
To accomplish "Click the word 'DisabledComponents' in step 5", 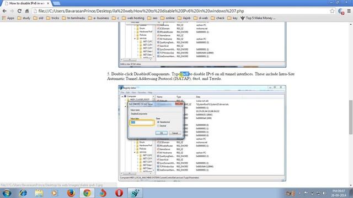I will tap(152, 74).
